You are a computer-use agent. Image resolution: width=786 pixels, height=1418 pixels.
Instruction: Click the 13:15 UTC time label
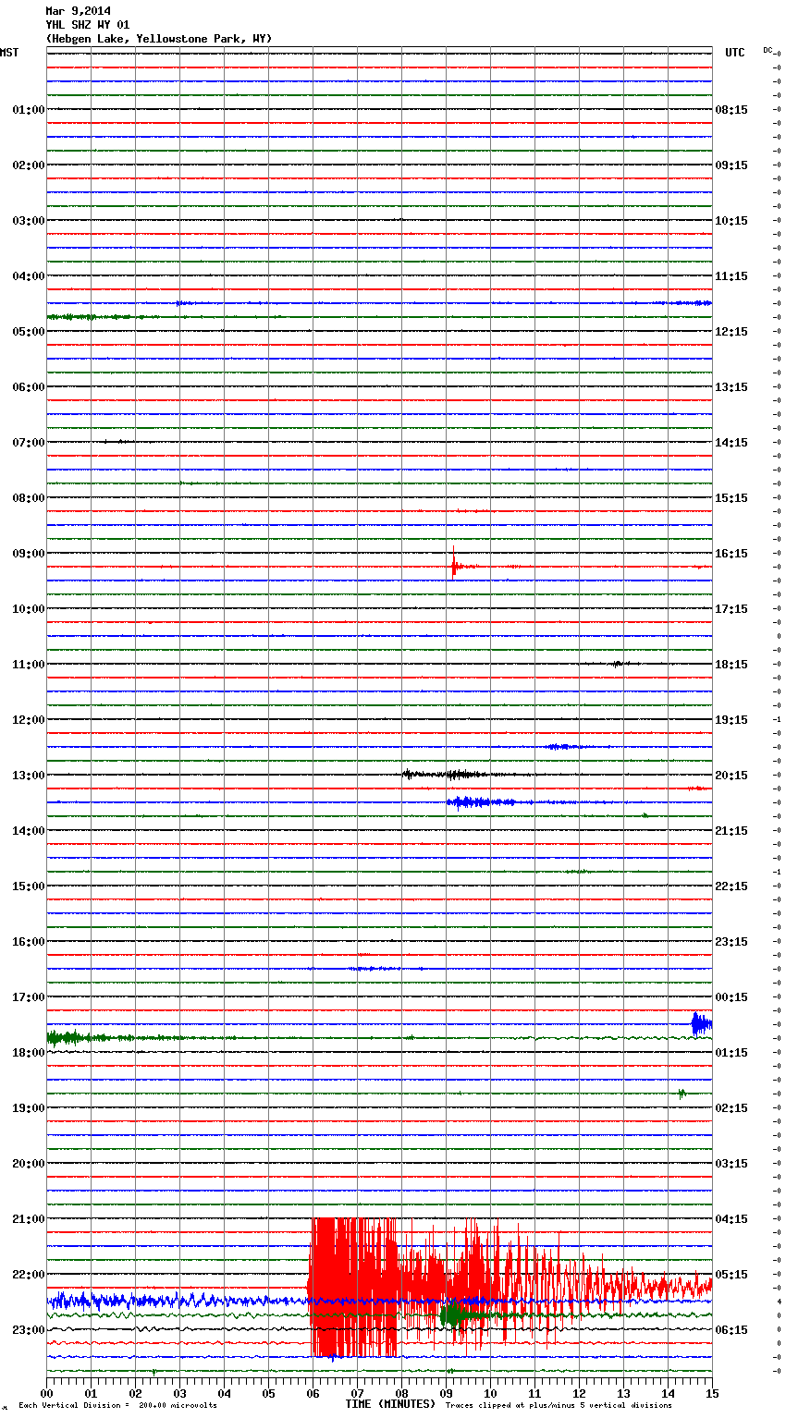point(731,387)
